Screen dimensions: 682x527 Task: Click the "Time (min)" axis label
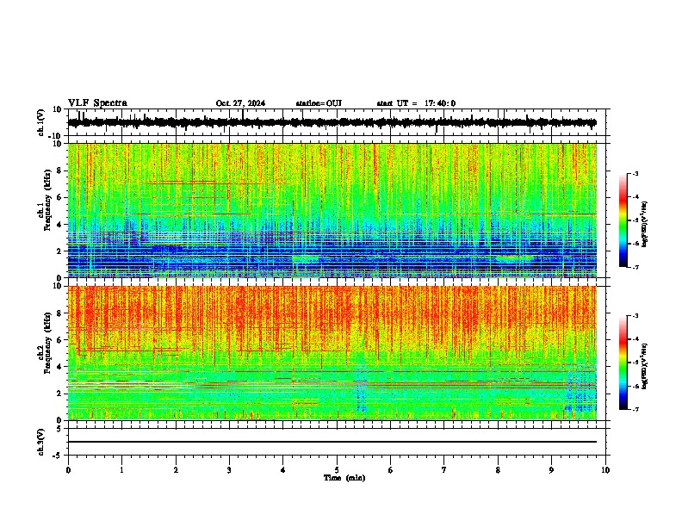pyautogui.click(x=344, y=478)
